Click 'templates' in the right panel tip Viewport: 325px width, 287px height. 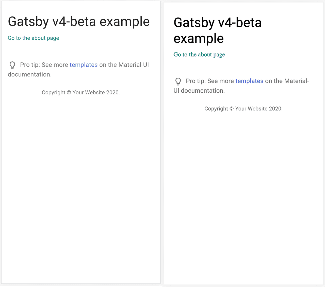(x=249, y=81)
